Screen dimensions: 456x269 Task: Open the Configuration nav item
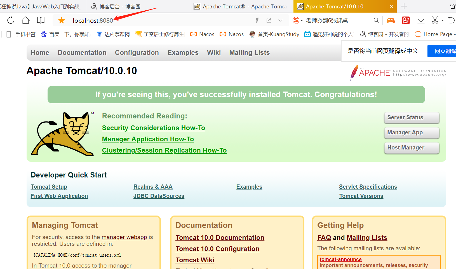(137, 53)
